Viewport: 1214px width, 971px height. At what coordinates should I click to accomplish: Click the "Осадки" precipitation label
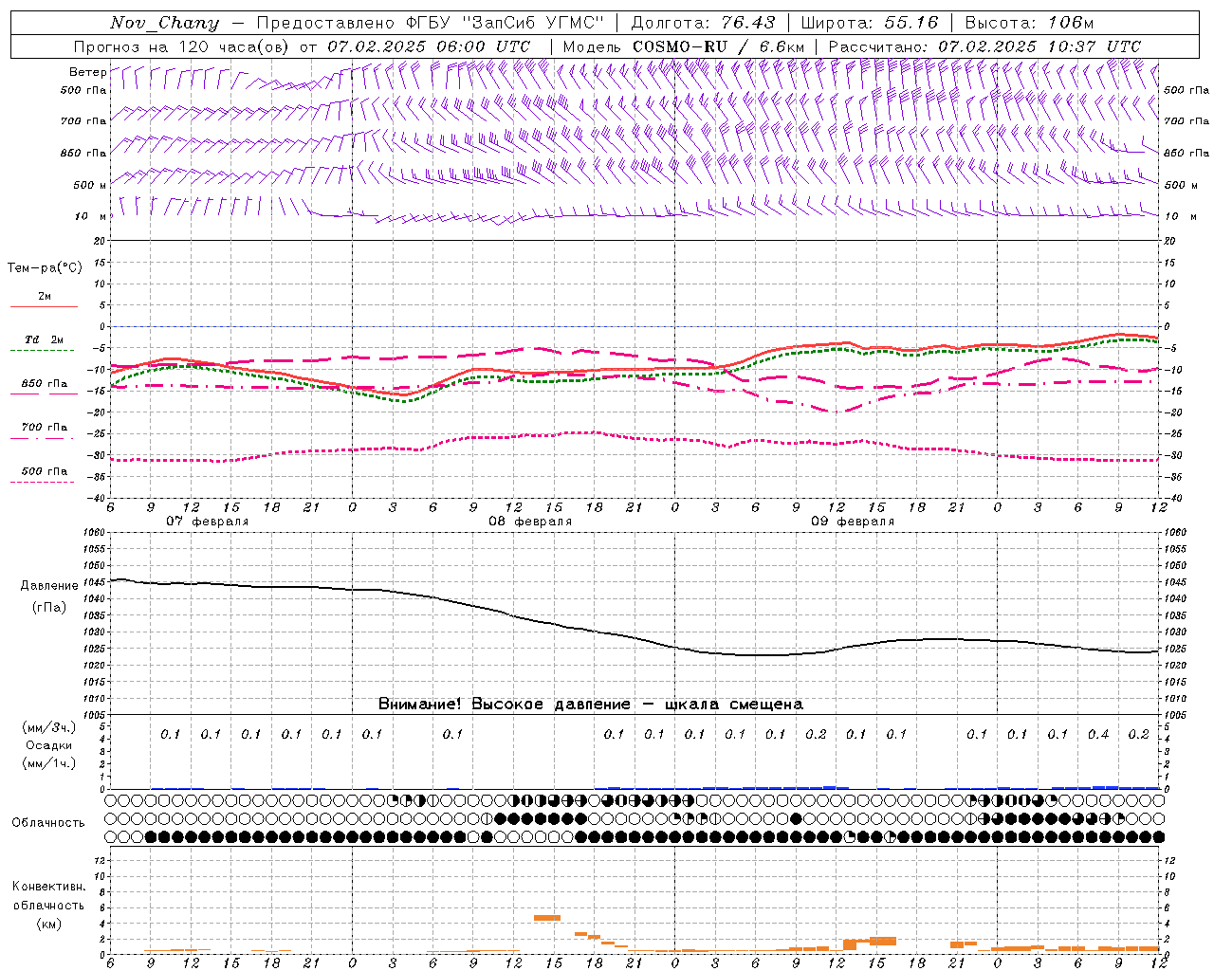pos(48,745)
